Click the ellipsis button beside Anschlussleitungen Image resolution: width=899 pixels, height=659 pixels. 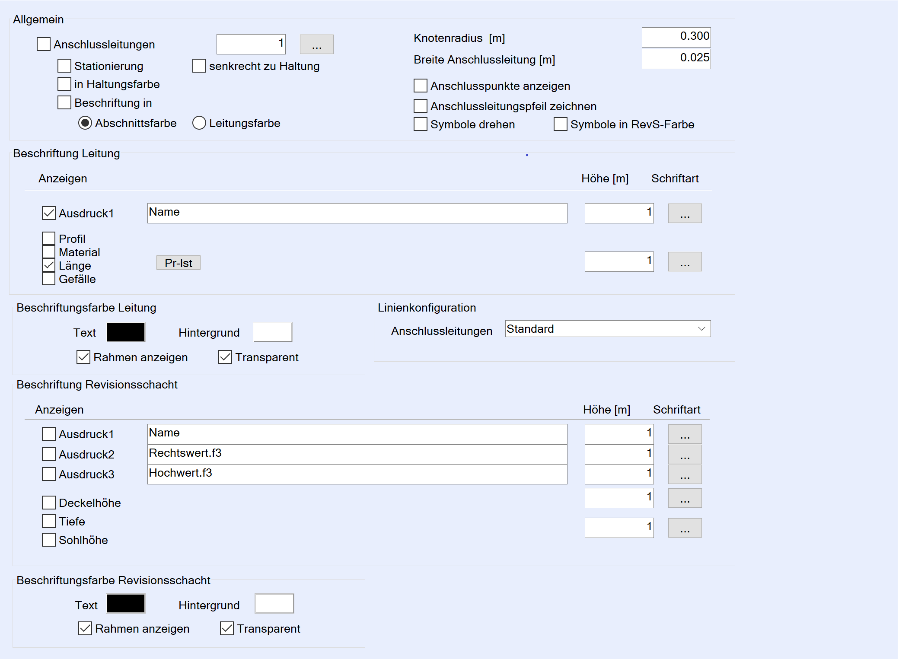pyautogui.click(x=316, y=45)
